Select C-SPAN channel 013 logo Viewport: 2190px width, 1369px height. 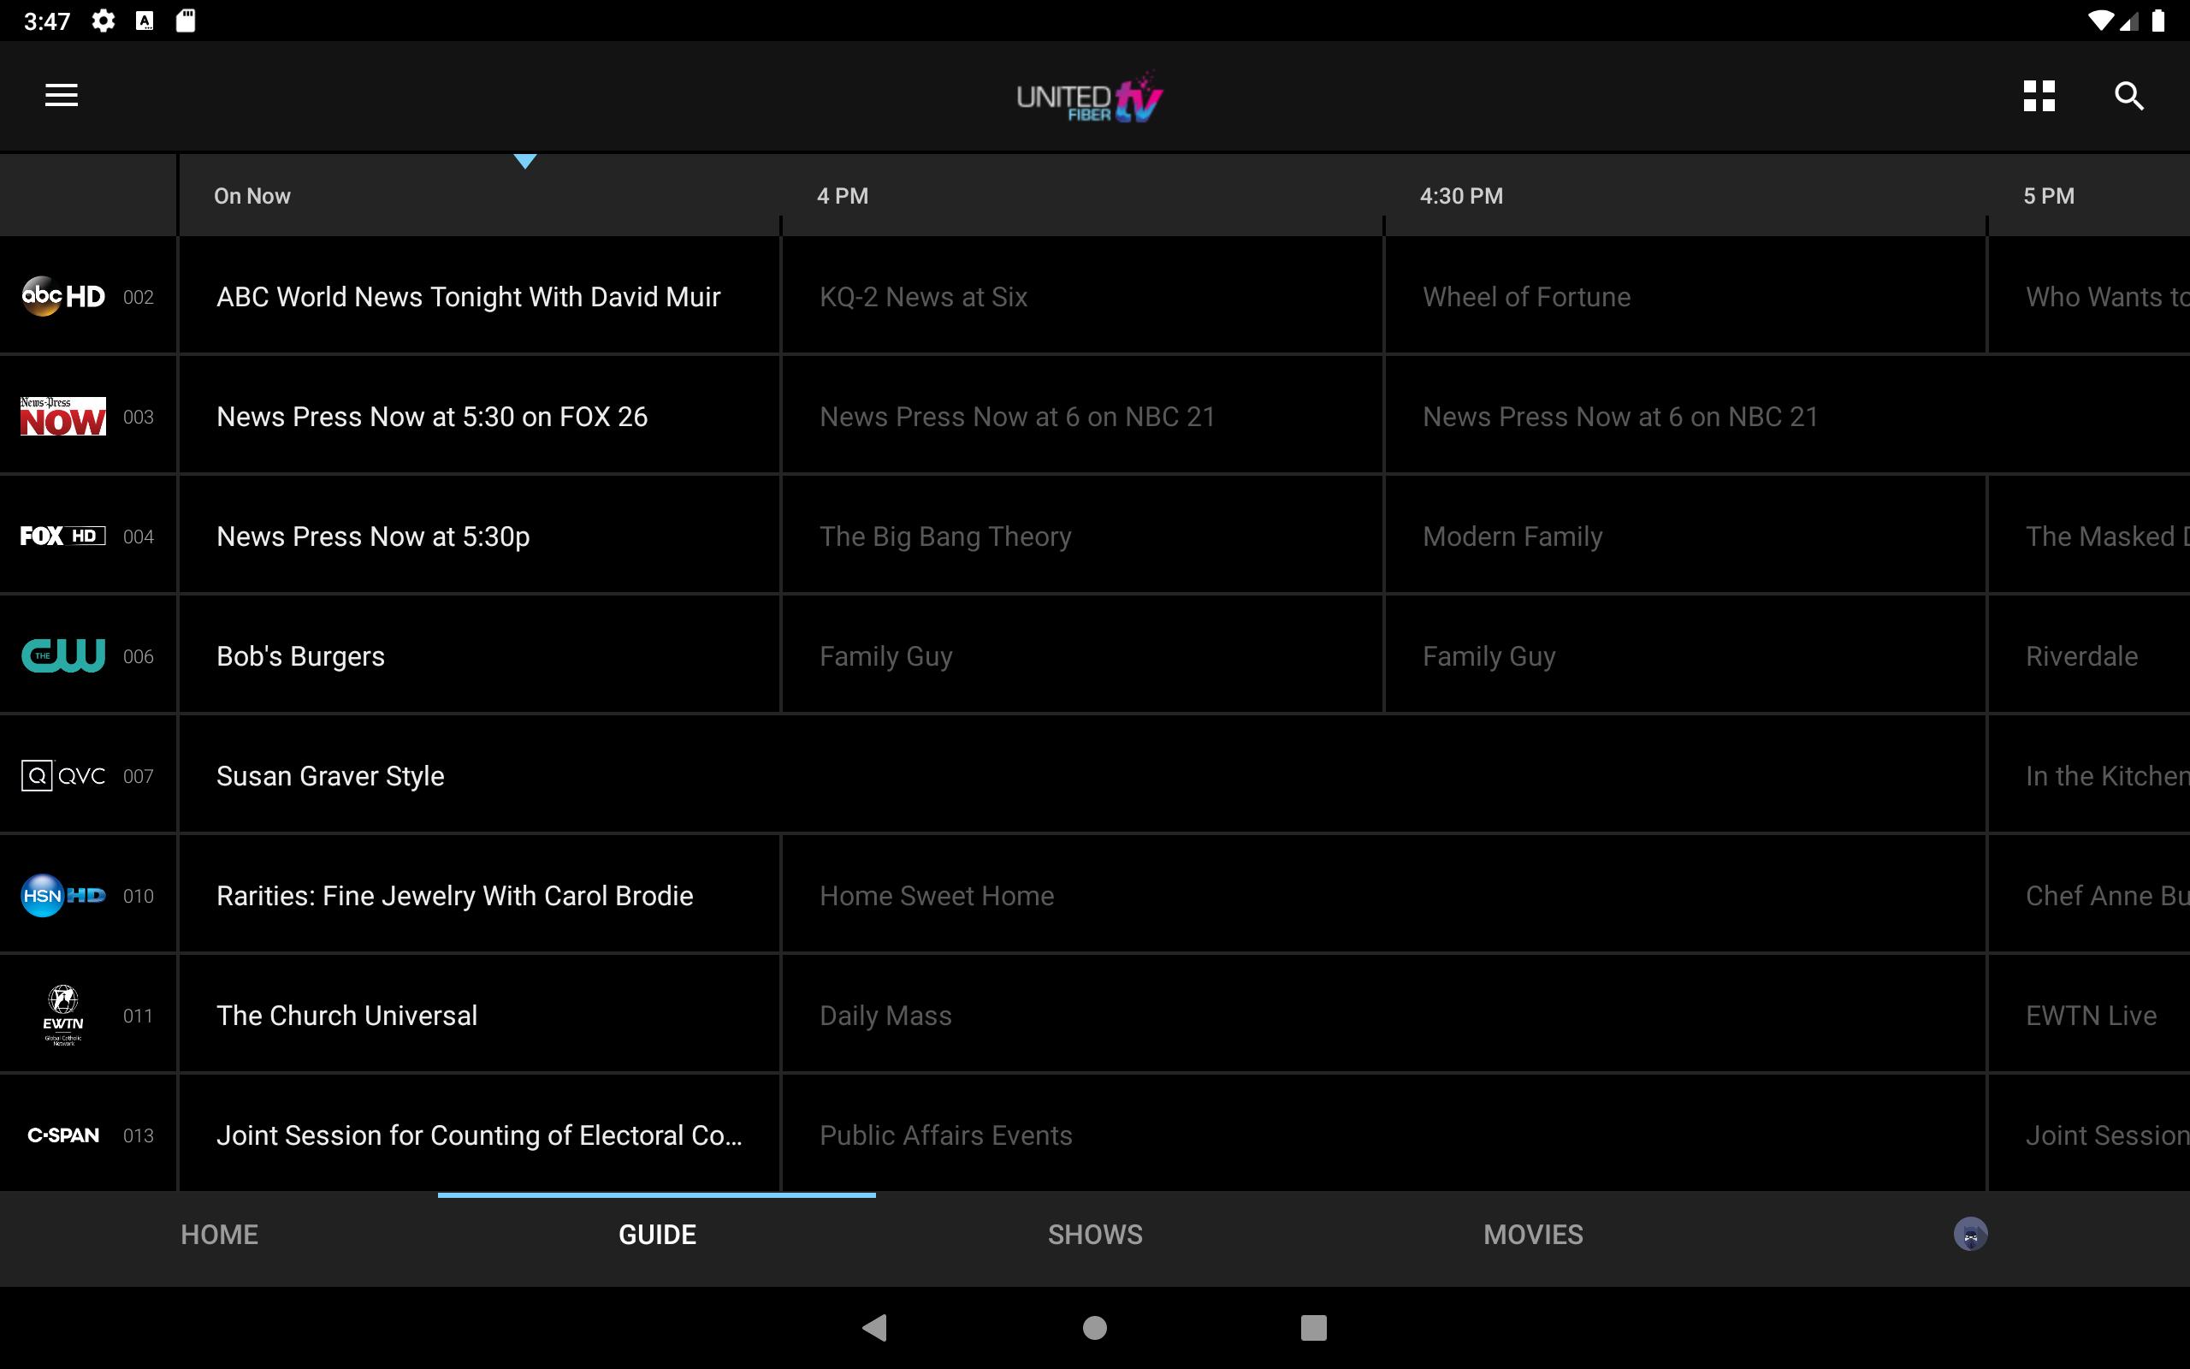point(63,1135)
